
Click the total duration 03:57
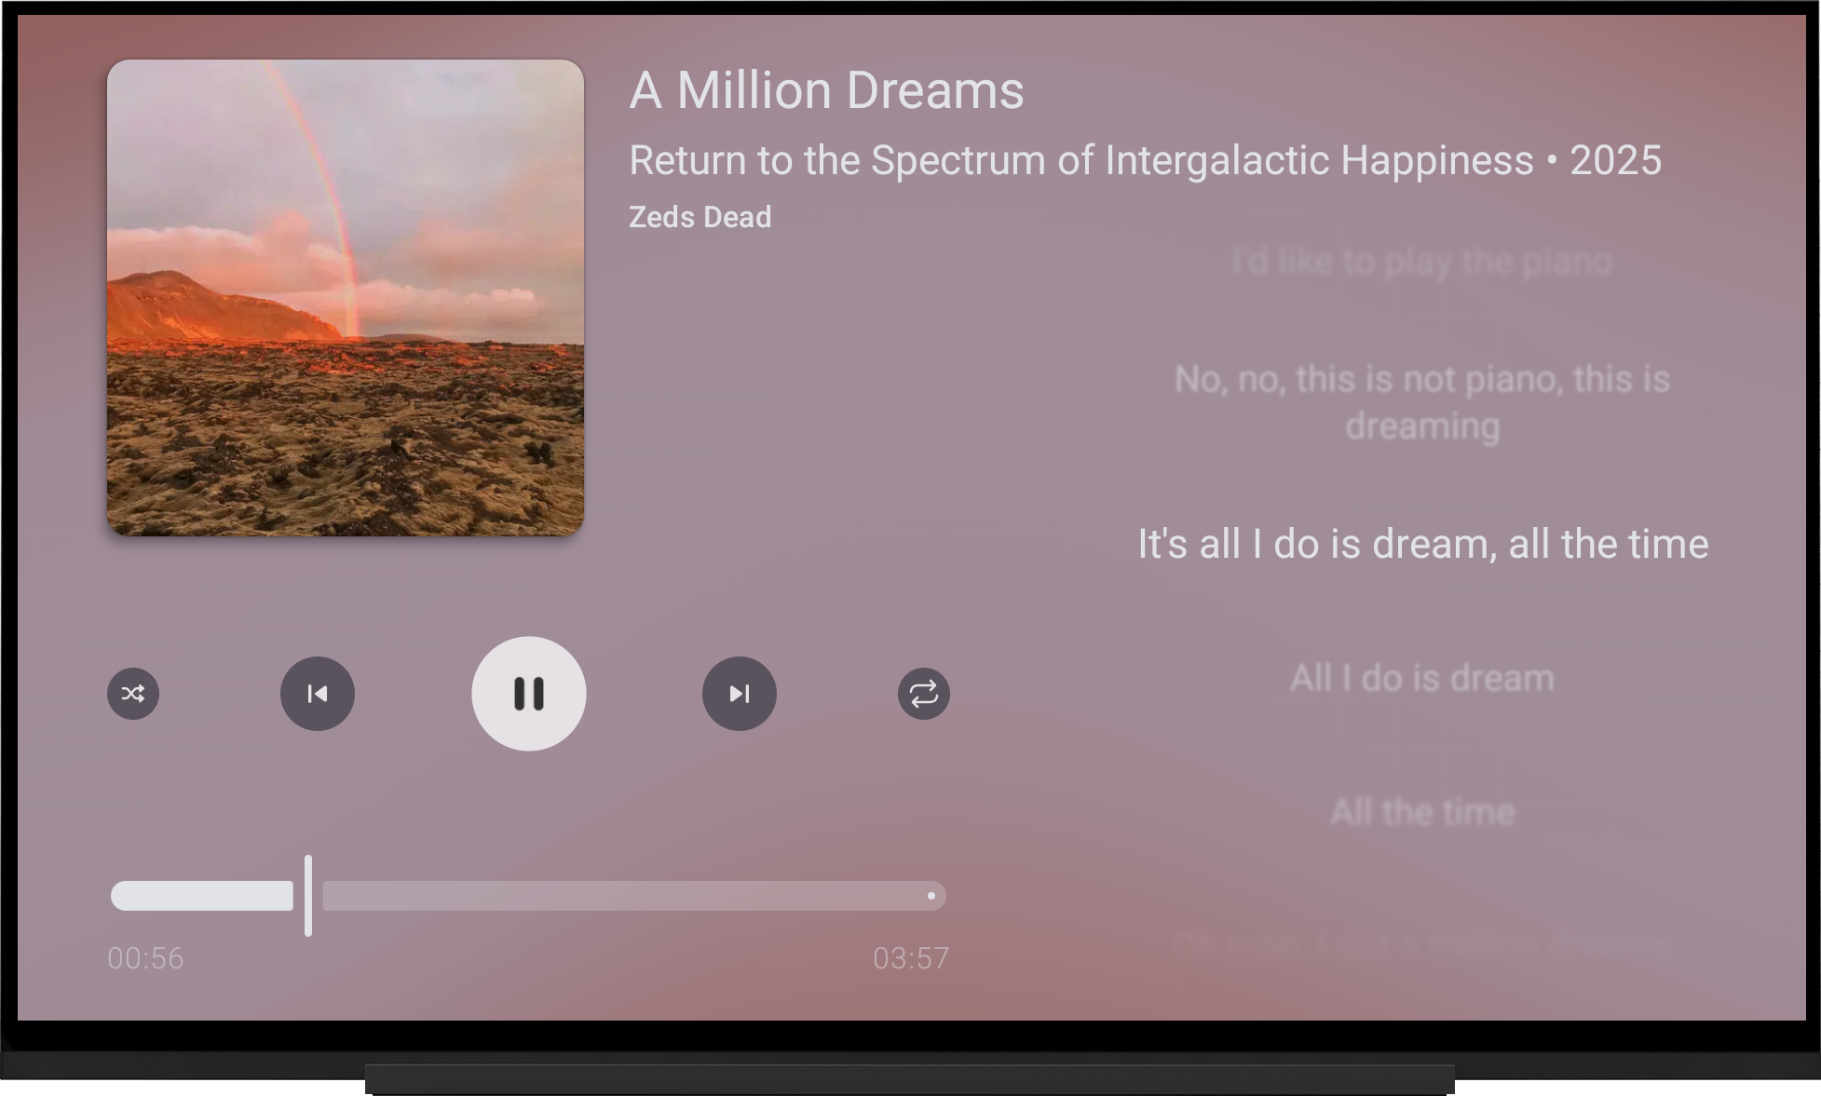pyautogui.click(x=911, y=958)
